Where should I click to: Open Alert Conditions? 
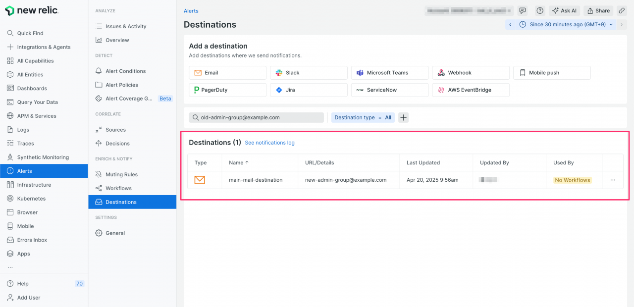125,71
